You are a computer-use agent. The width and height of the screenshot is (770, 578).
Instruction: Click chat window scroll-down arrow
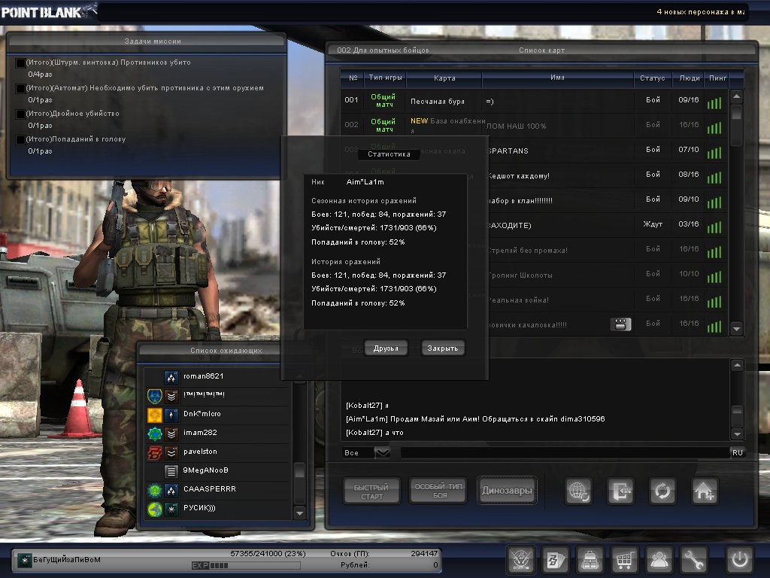[x=737, y=433]
